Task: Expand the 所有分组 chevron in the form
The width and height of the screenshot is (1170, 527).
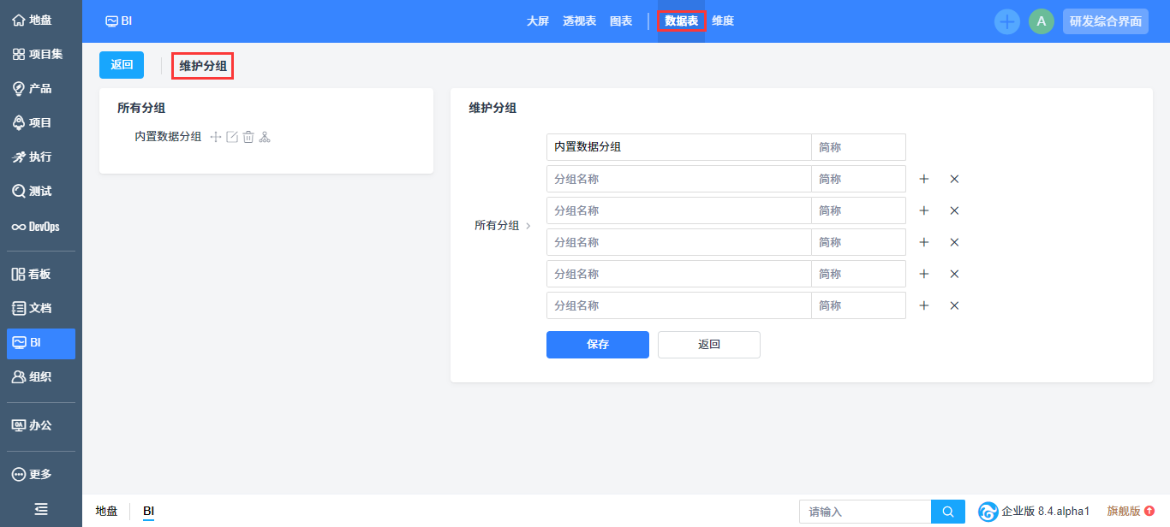Action: pyautogui.click(x=528, y=226)
